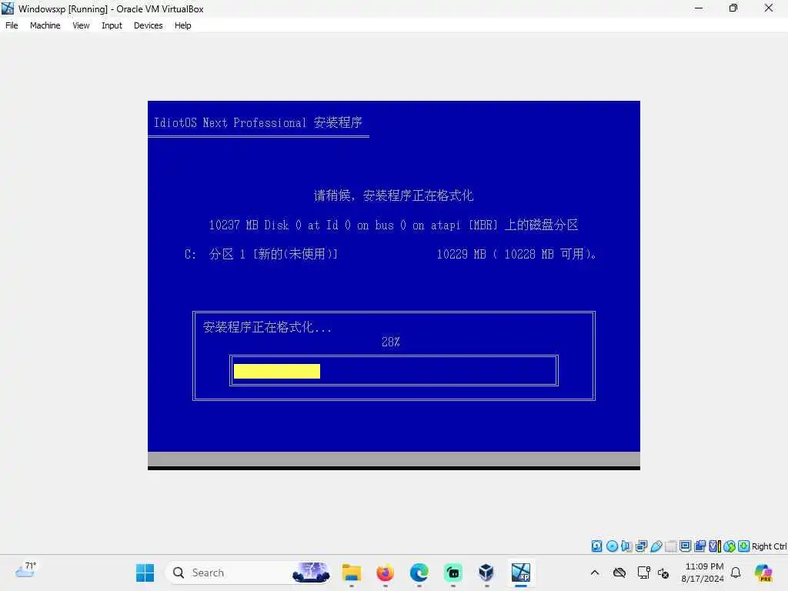Open the weather widget showing 71°
Screen dimensions: 788x591
pos(25,570)
